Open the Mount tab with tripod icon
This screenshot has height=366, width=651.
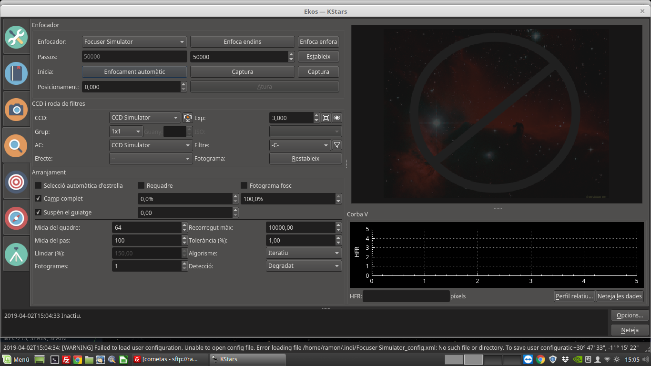pyautogui.click(x=16, y=254)
